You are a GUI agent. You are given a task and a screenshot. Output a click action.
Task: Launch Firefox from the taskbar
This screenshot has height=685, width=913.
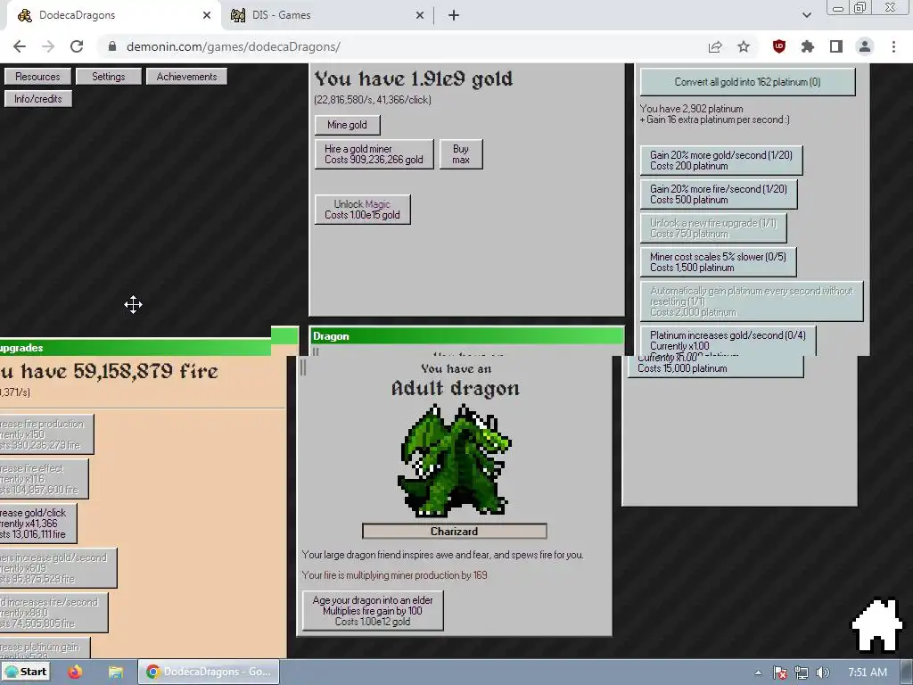[x=75, y=672]
